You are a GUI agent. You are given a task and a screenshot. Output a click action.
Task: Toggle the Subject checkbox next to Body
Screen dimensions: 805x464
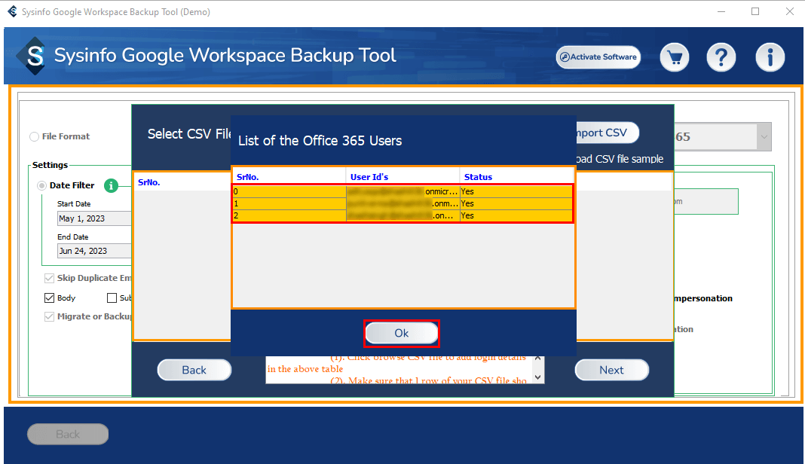[112, 298]
